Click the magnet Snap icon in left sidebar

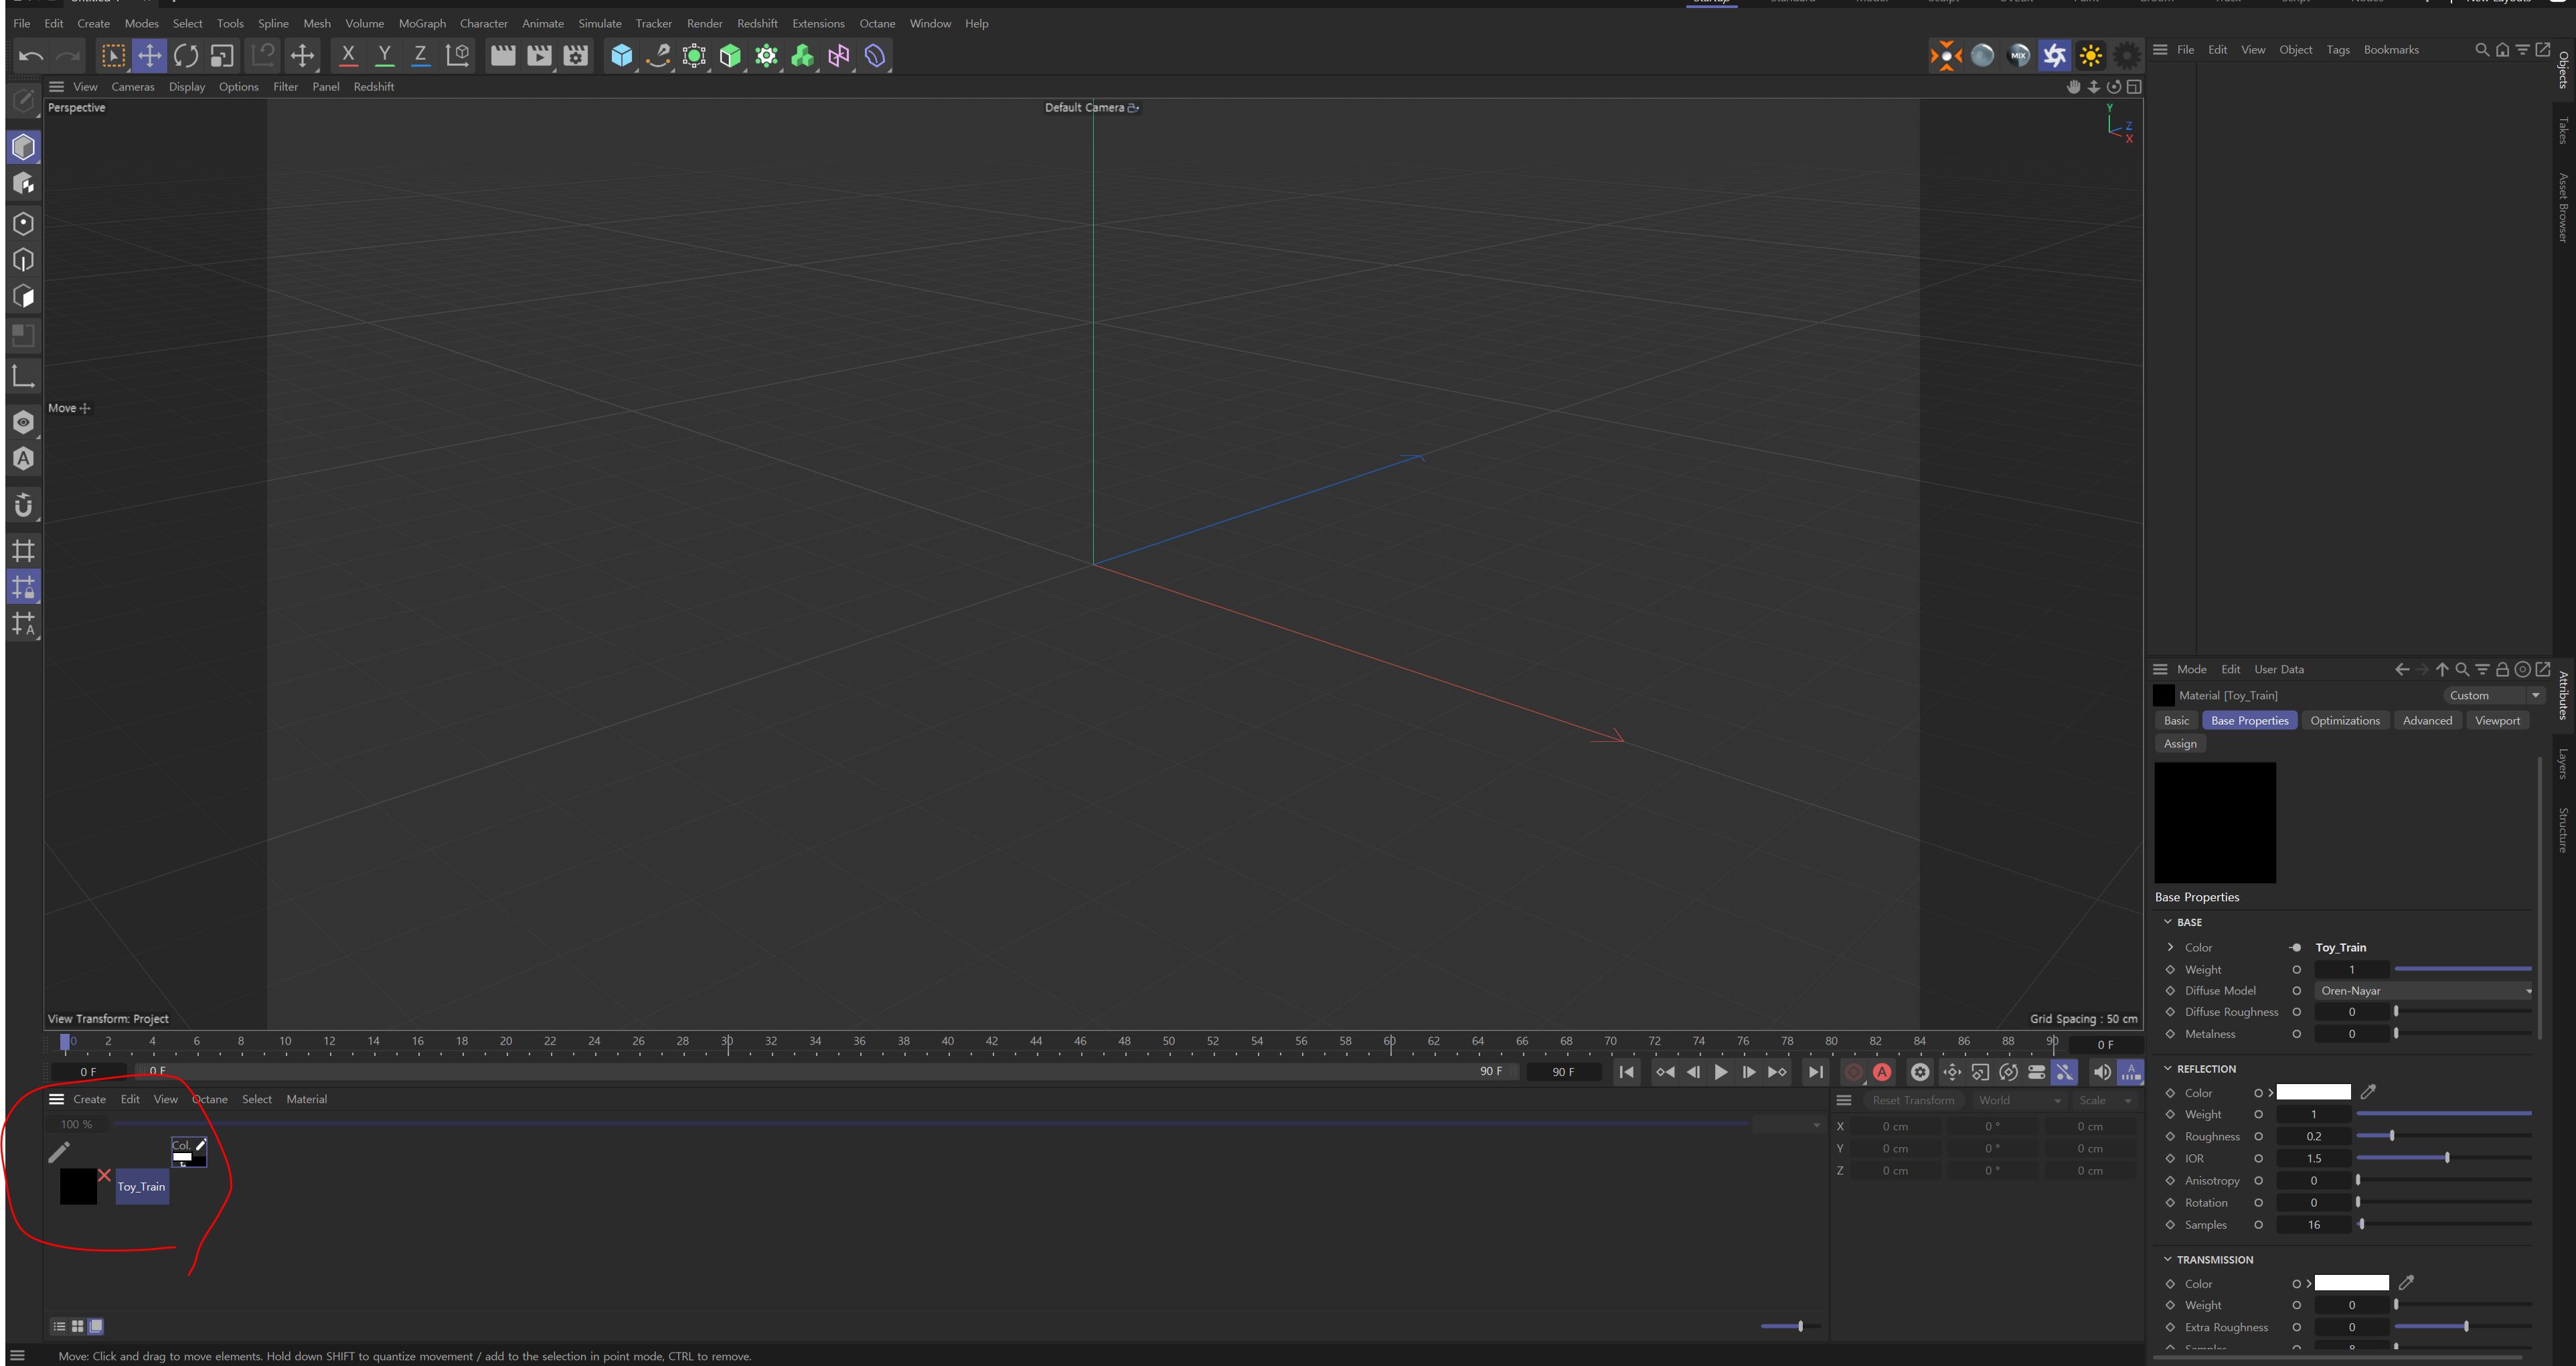click(24, 505)
